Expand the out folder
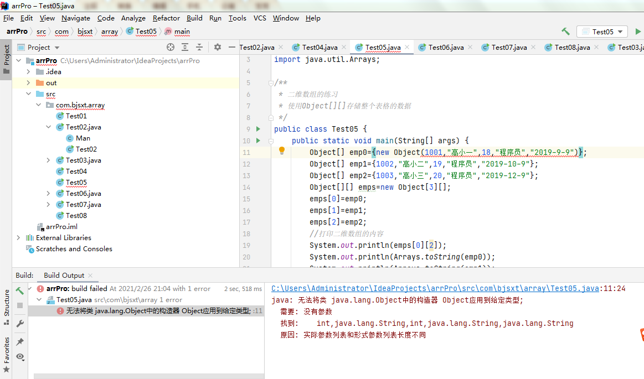This screenshot has width=644, height=379. (28, 82)
